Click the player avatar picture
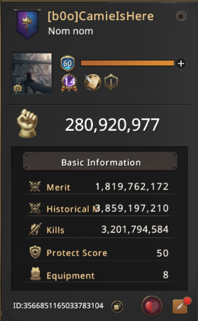This screenshot has height=321, width=198. click(32, 73)
